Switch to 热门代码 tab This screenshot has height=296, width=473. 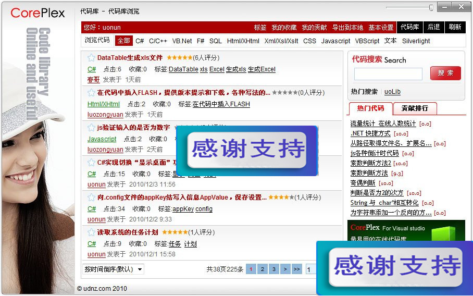coord(370,108)
